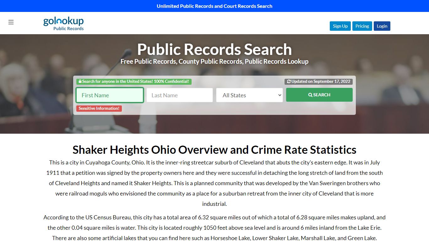Focus the First Name input field
Viewport: 429px width, 241px height.
click(110, 95)
